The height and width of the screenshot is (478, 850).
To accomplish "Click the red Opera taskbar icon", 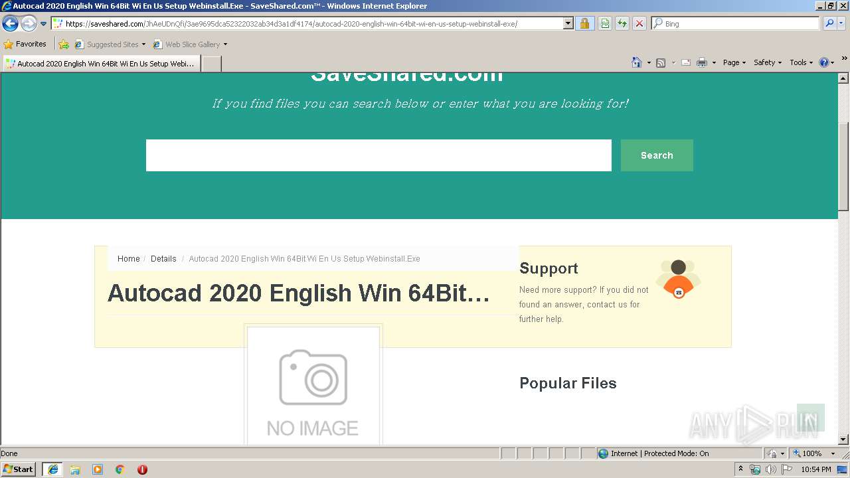I will coord(142,469).
